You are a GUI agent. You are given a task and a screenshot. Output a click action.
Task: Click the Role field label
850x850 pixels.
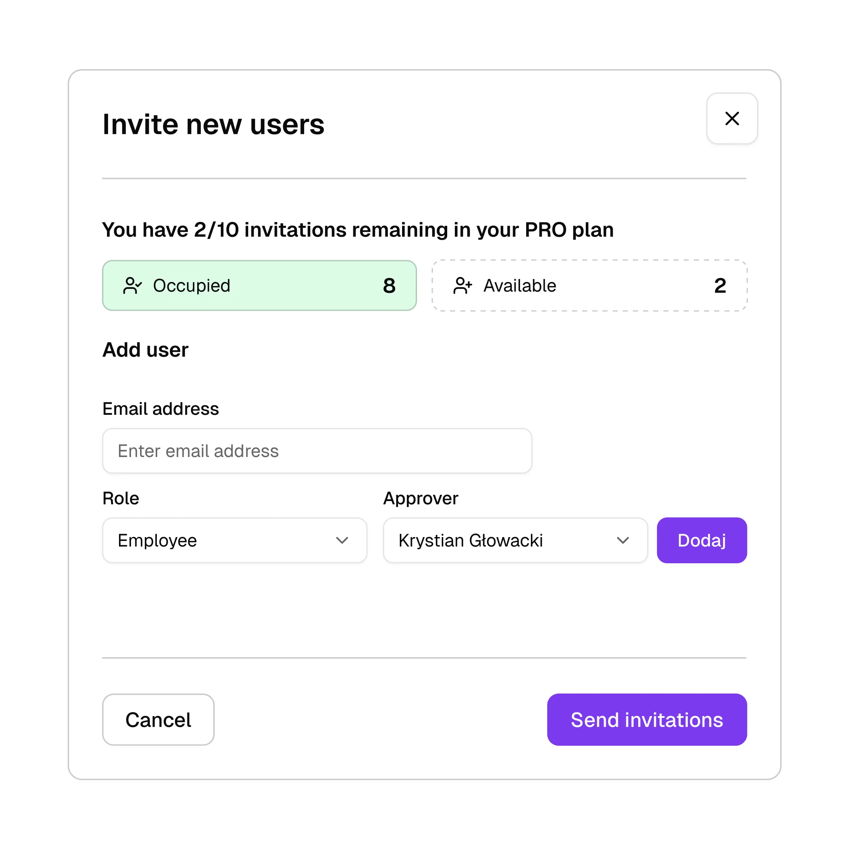120,499
